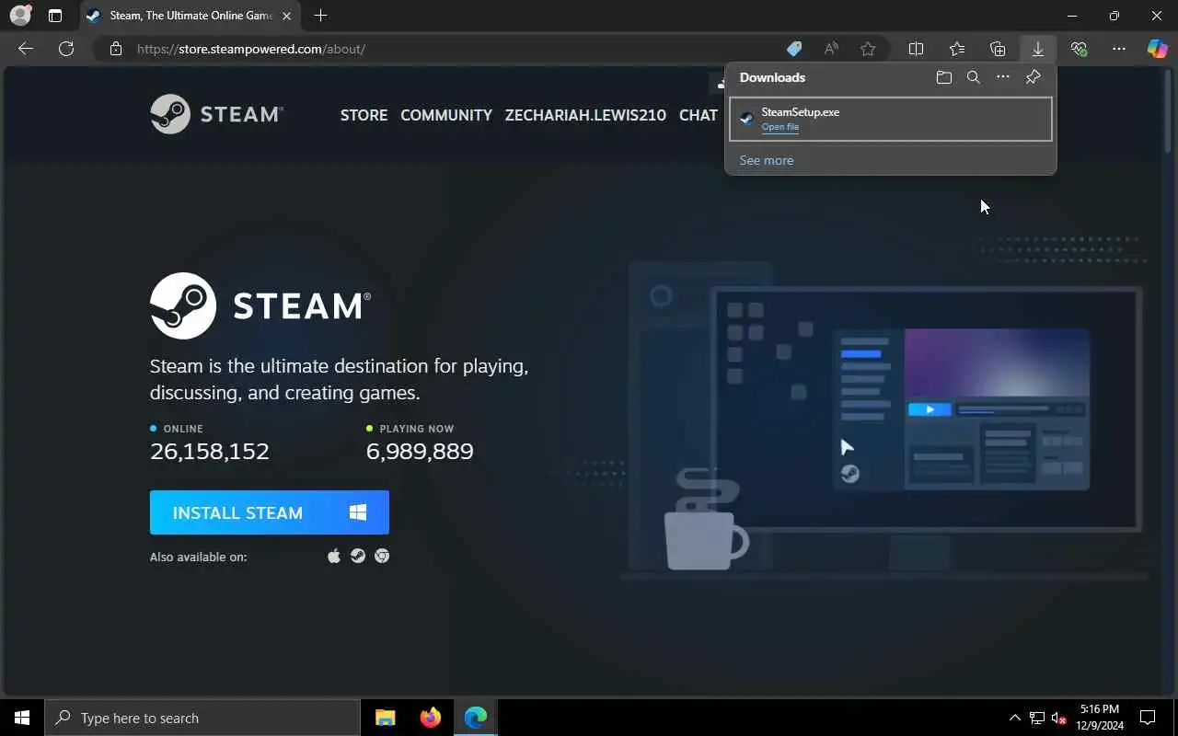
Task: Open the tab actions menu icon
Action: [55, 16]
